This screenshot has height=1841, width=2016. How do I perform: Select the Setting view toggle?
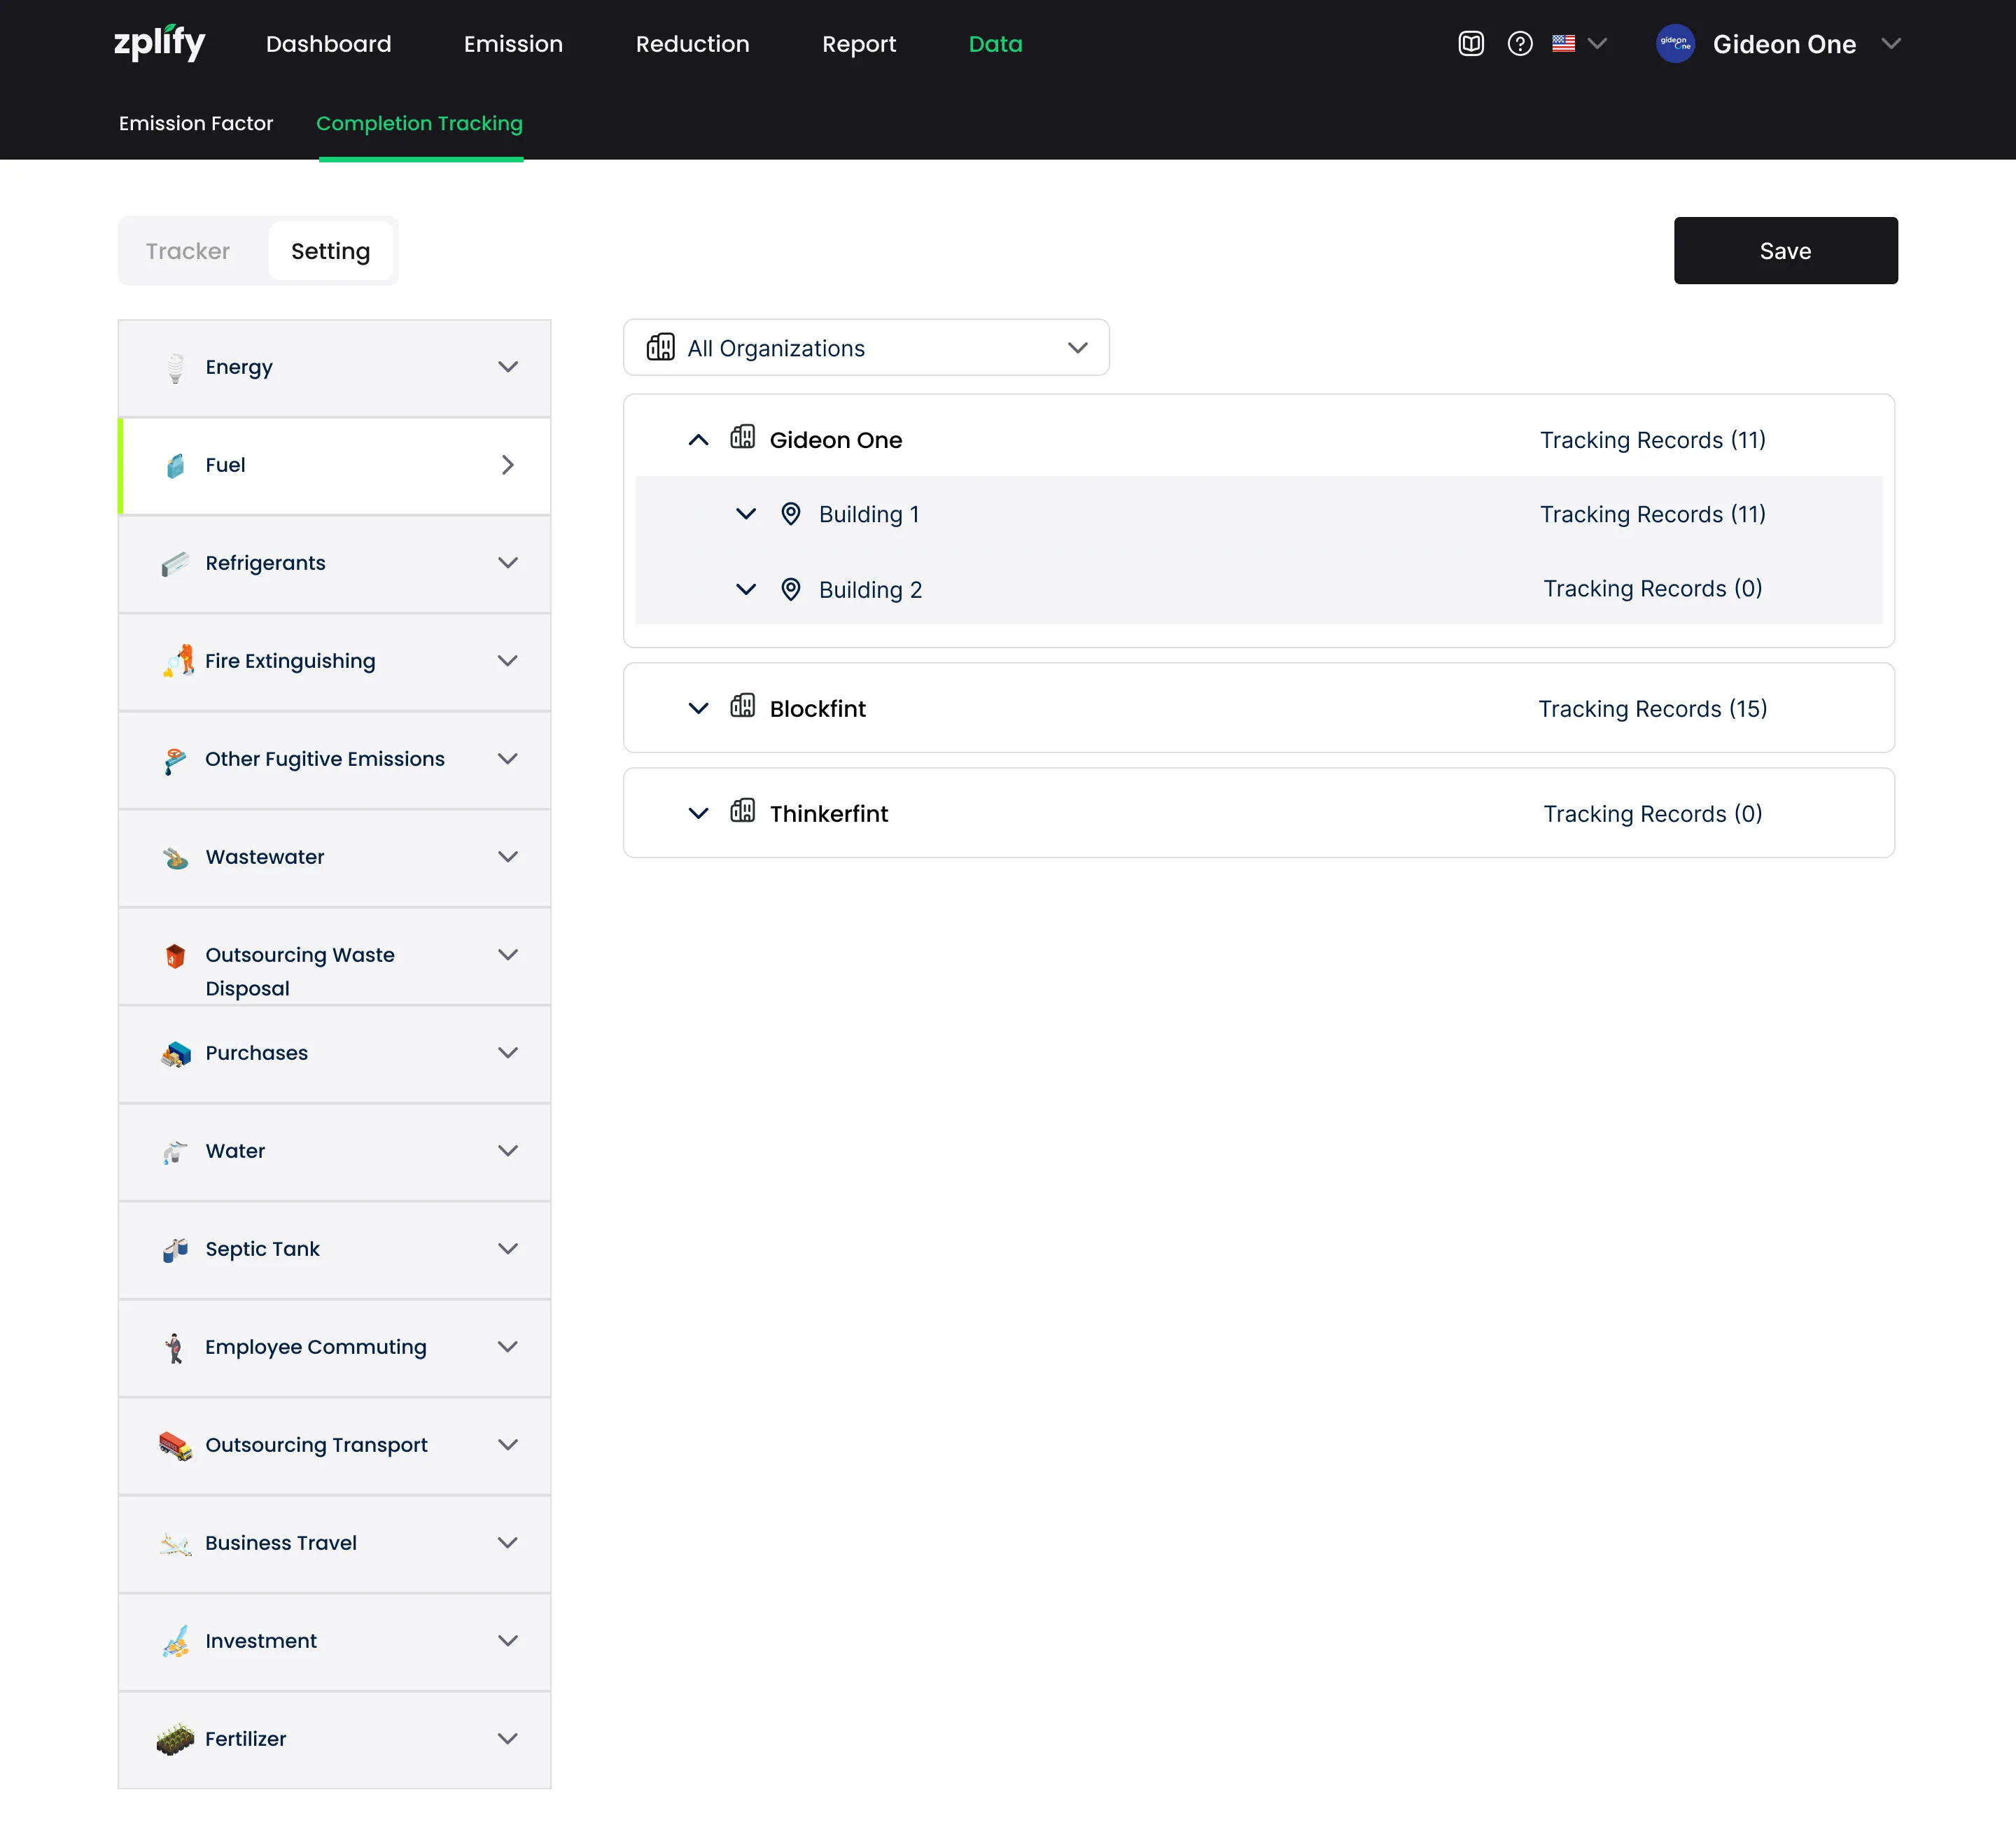tap(330, 251)
